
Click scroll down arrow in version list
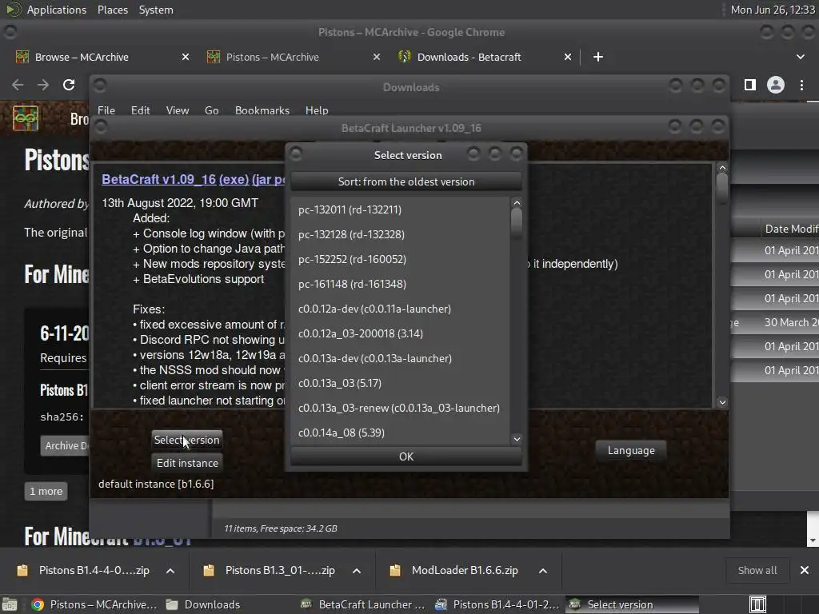517,439
